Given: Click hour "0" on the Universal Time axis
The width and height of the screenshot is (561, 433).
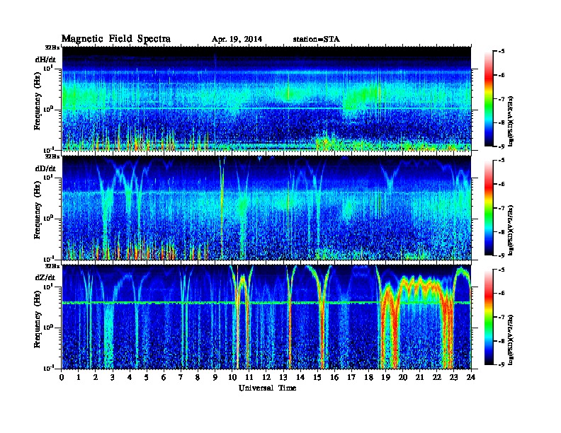Looking at the screenshot, I should [x=62, y=377].
